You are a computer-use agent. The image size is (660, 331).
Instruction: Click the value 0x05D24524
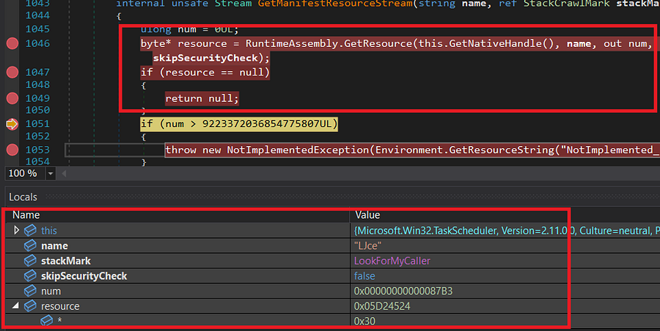point(382,307)
